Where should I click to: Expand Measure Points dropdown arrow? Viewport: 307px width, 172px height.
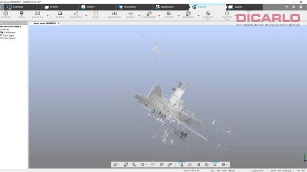(x=86, y=16)
